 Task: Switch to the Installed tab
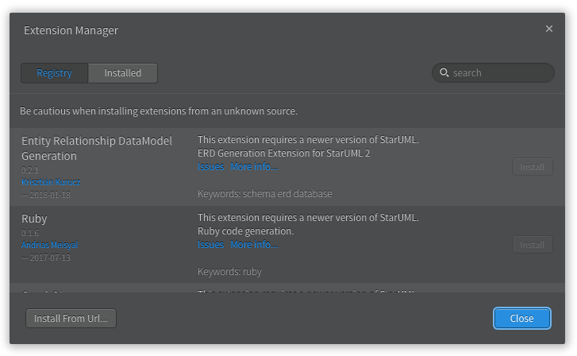(x=123, y=73)
